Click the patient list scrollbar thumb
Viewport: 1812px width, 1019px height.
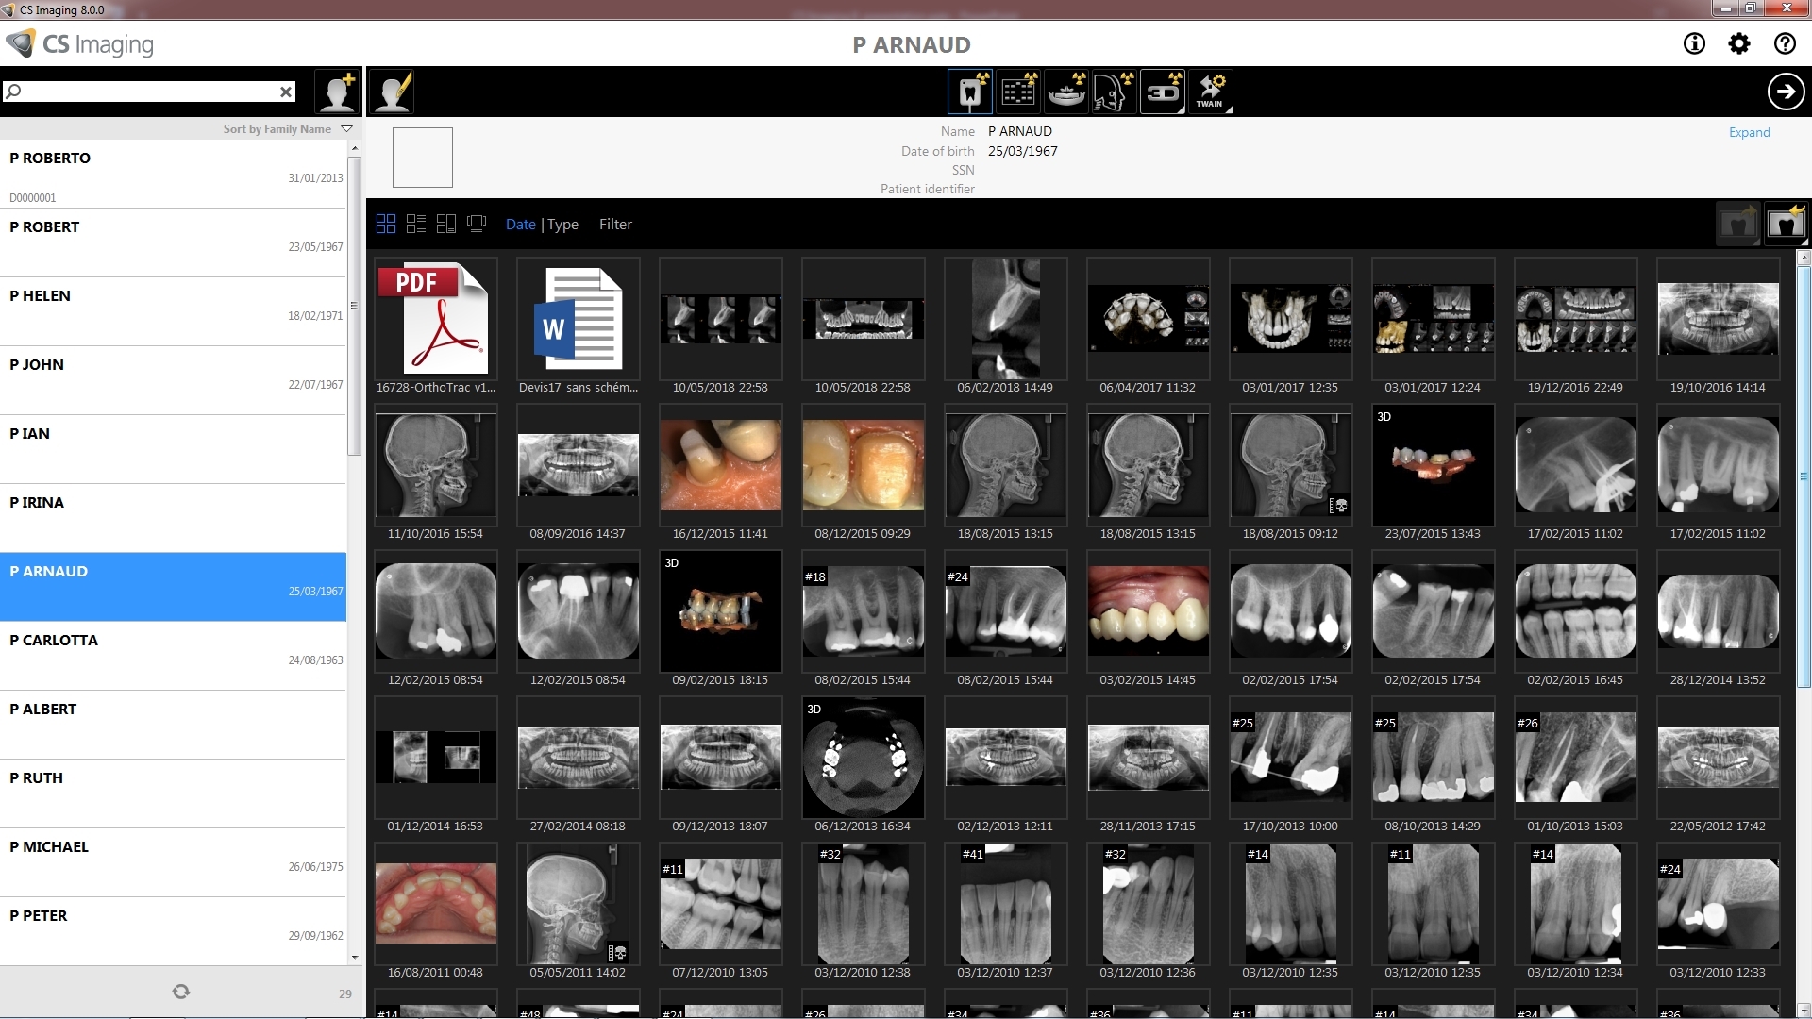coord(354,307)
